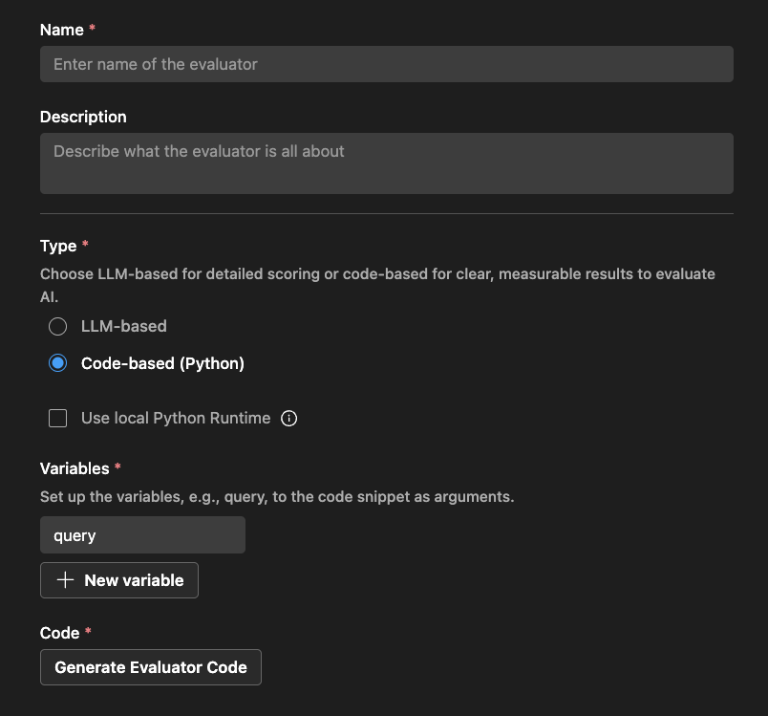This screenshot has width=768, height=716.
Task: Click the Type section label
Action: pyautogui.click(x=55, y=246)
